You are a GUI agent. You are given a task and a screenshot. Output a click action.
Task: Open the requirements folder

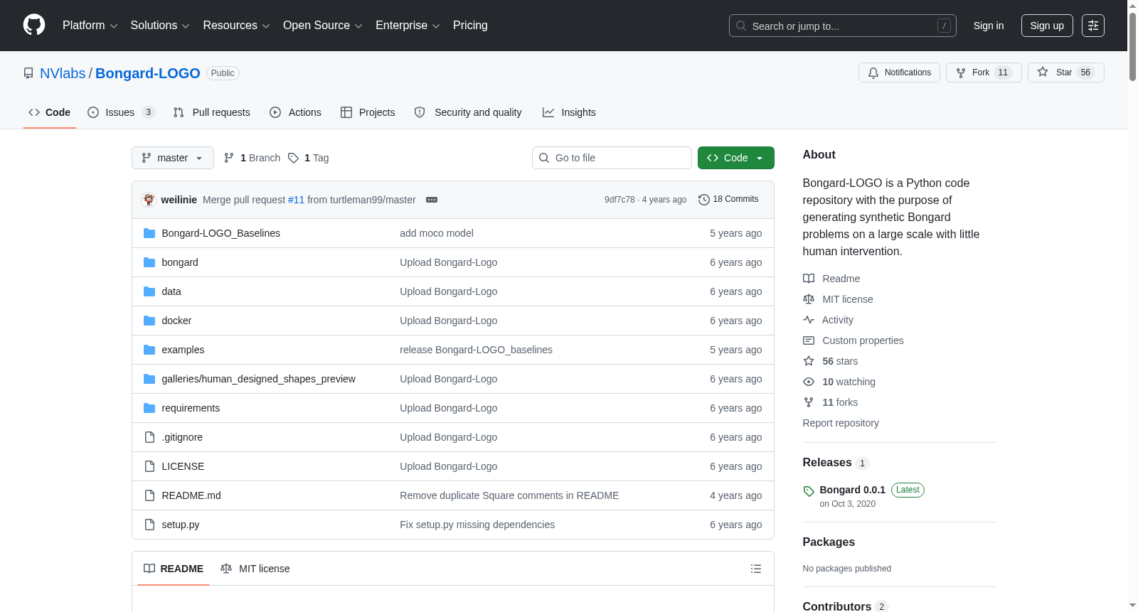(x=191, y=408)
